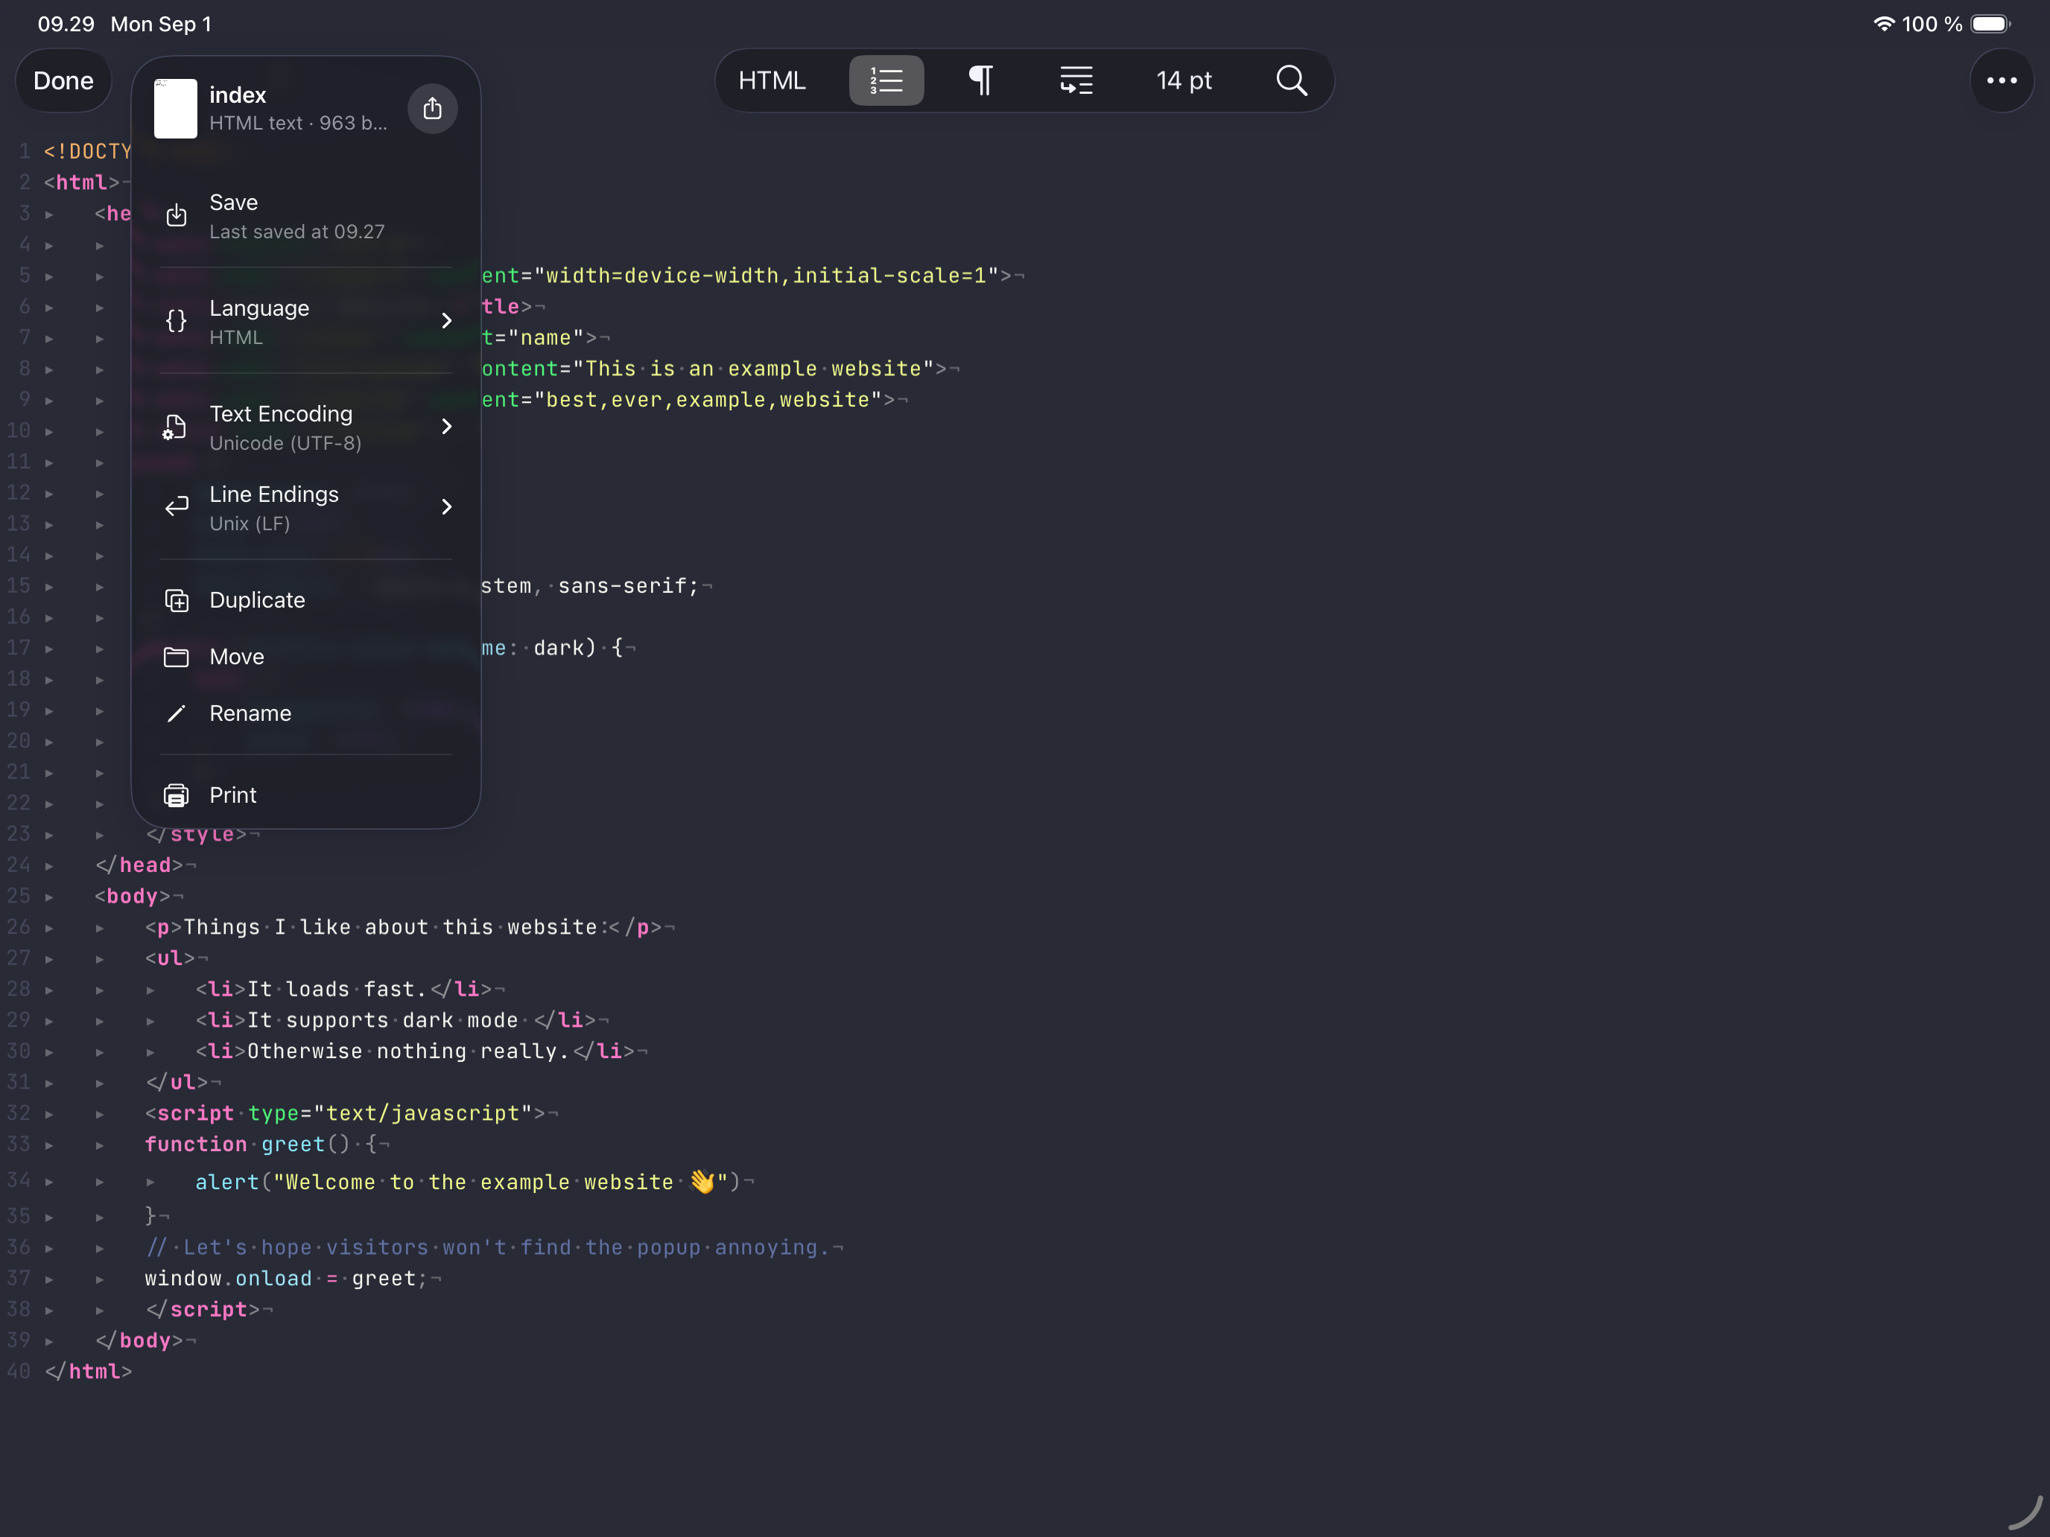Open the HTML language selector in toolbar
The image size is (2050, 1537).
pos(772,80)
